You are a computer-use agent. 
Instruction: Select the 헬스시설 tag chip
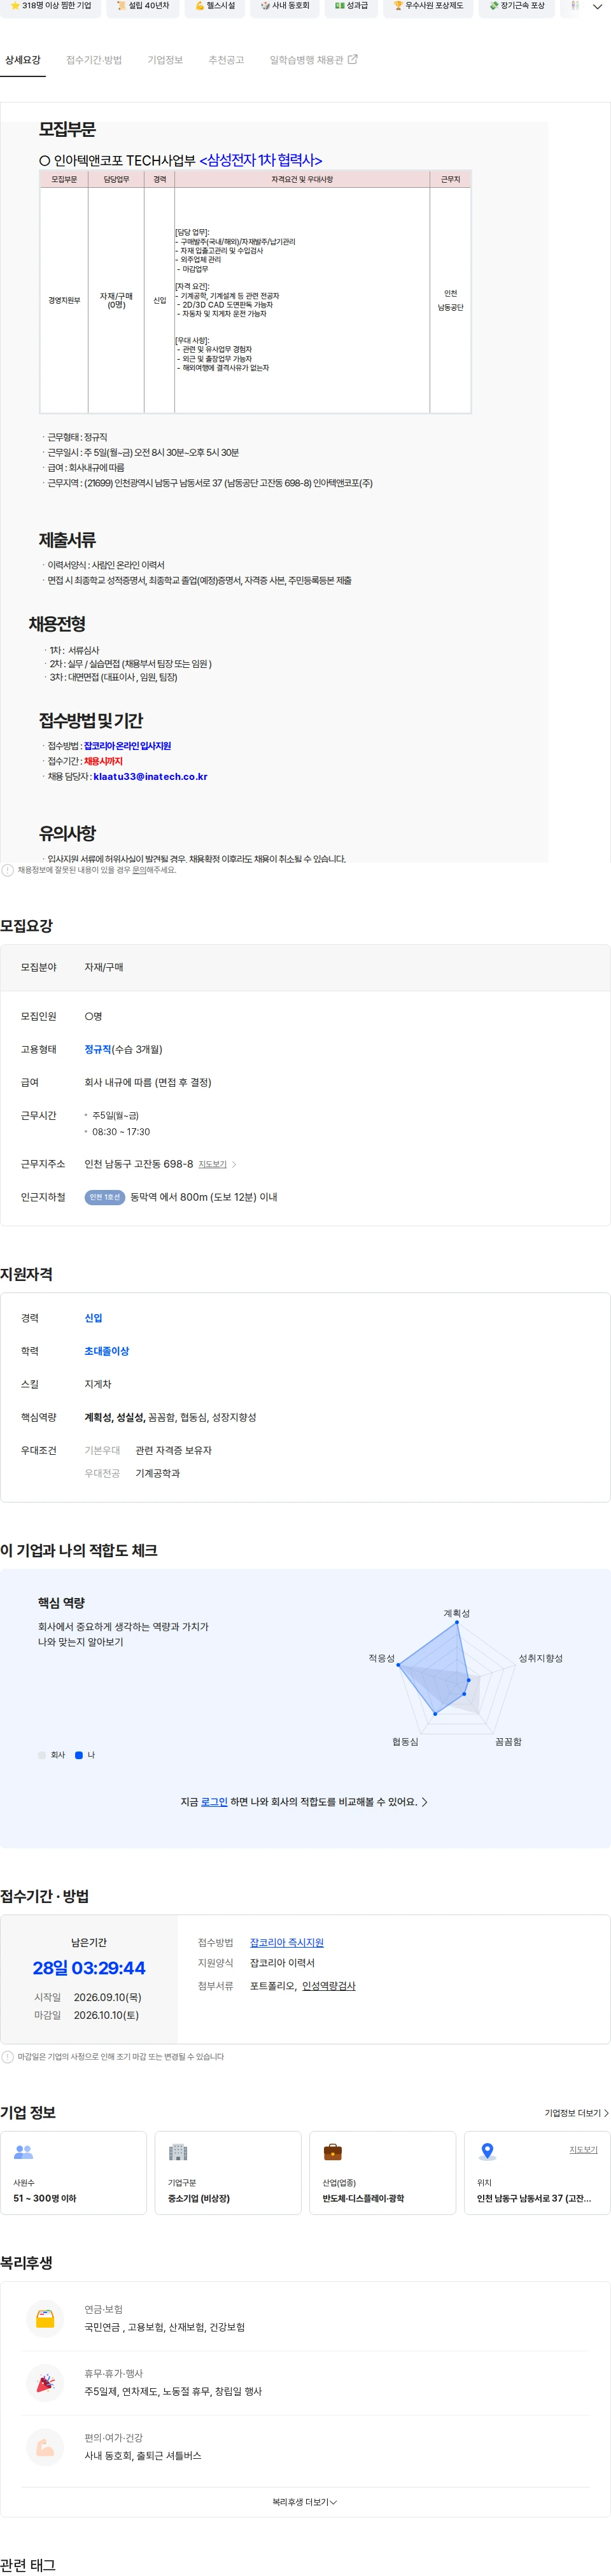tap(215, 6)
